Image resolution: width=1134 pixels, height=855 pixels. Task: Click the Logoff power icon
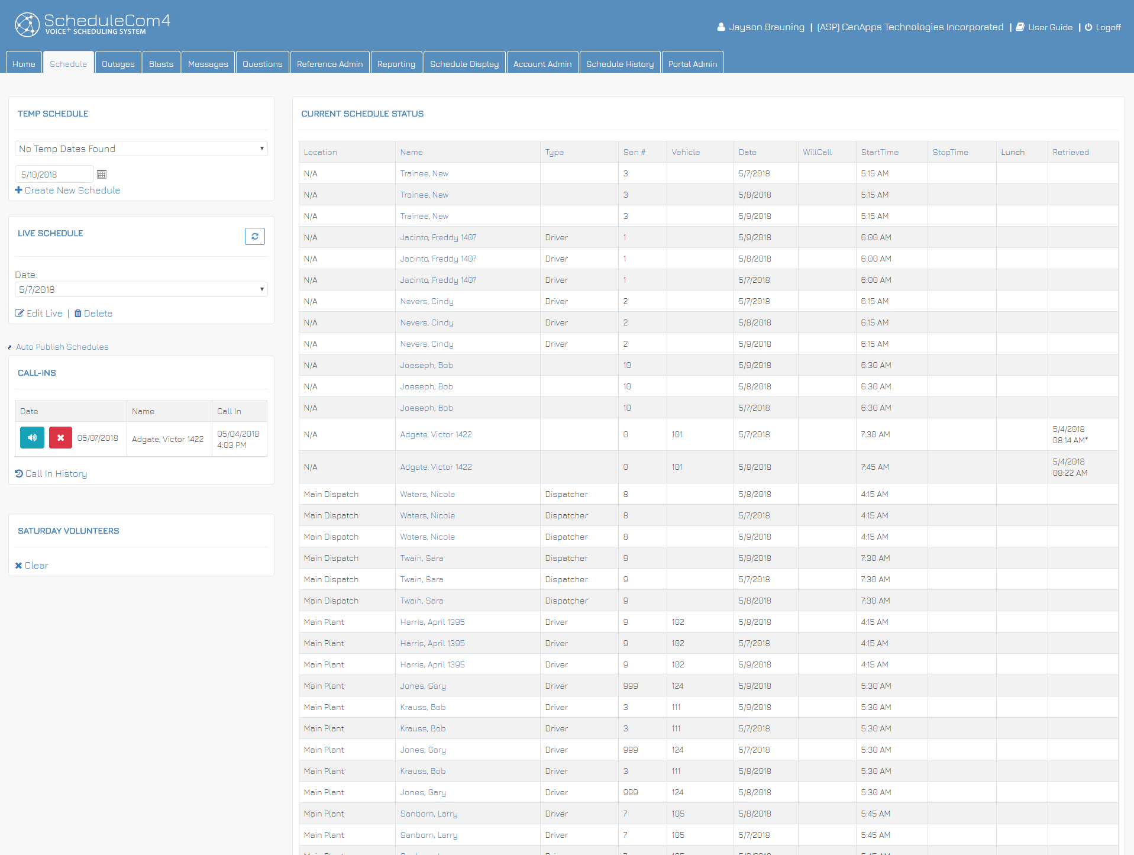[x=1088, y=27]
